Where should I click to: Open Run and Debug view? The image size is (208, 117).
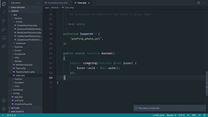pyautogui.click(x=4, y=29)
